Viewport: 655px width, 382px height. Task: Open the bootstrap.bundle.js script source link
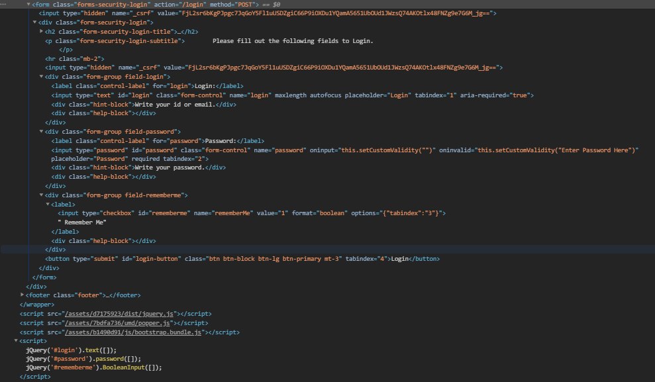tap(133, 332)
